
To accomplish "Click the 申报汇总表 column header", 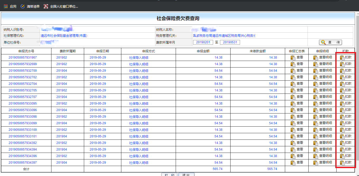I will [297, 51].
